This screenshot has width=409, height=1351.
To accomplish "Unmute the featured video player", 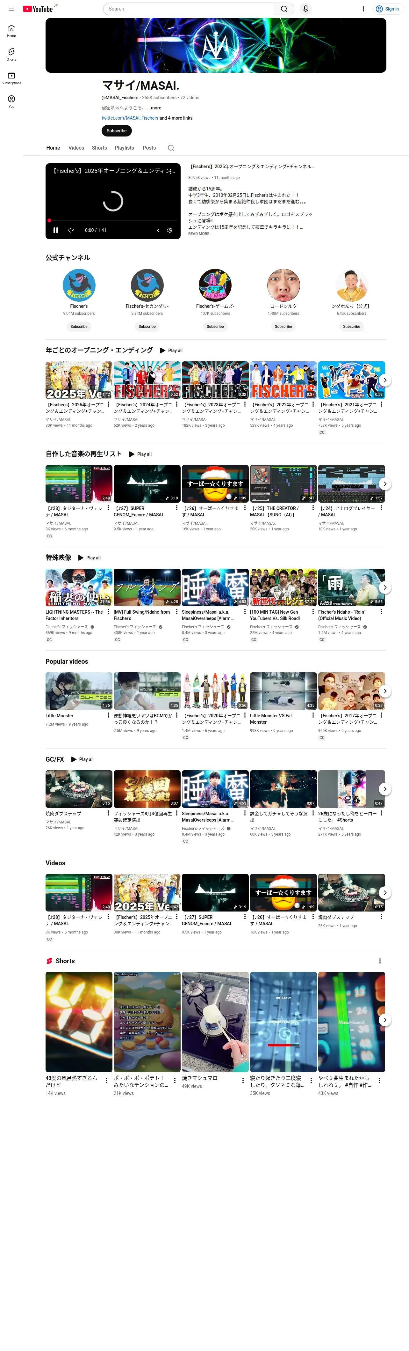I will point(71,230).
